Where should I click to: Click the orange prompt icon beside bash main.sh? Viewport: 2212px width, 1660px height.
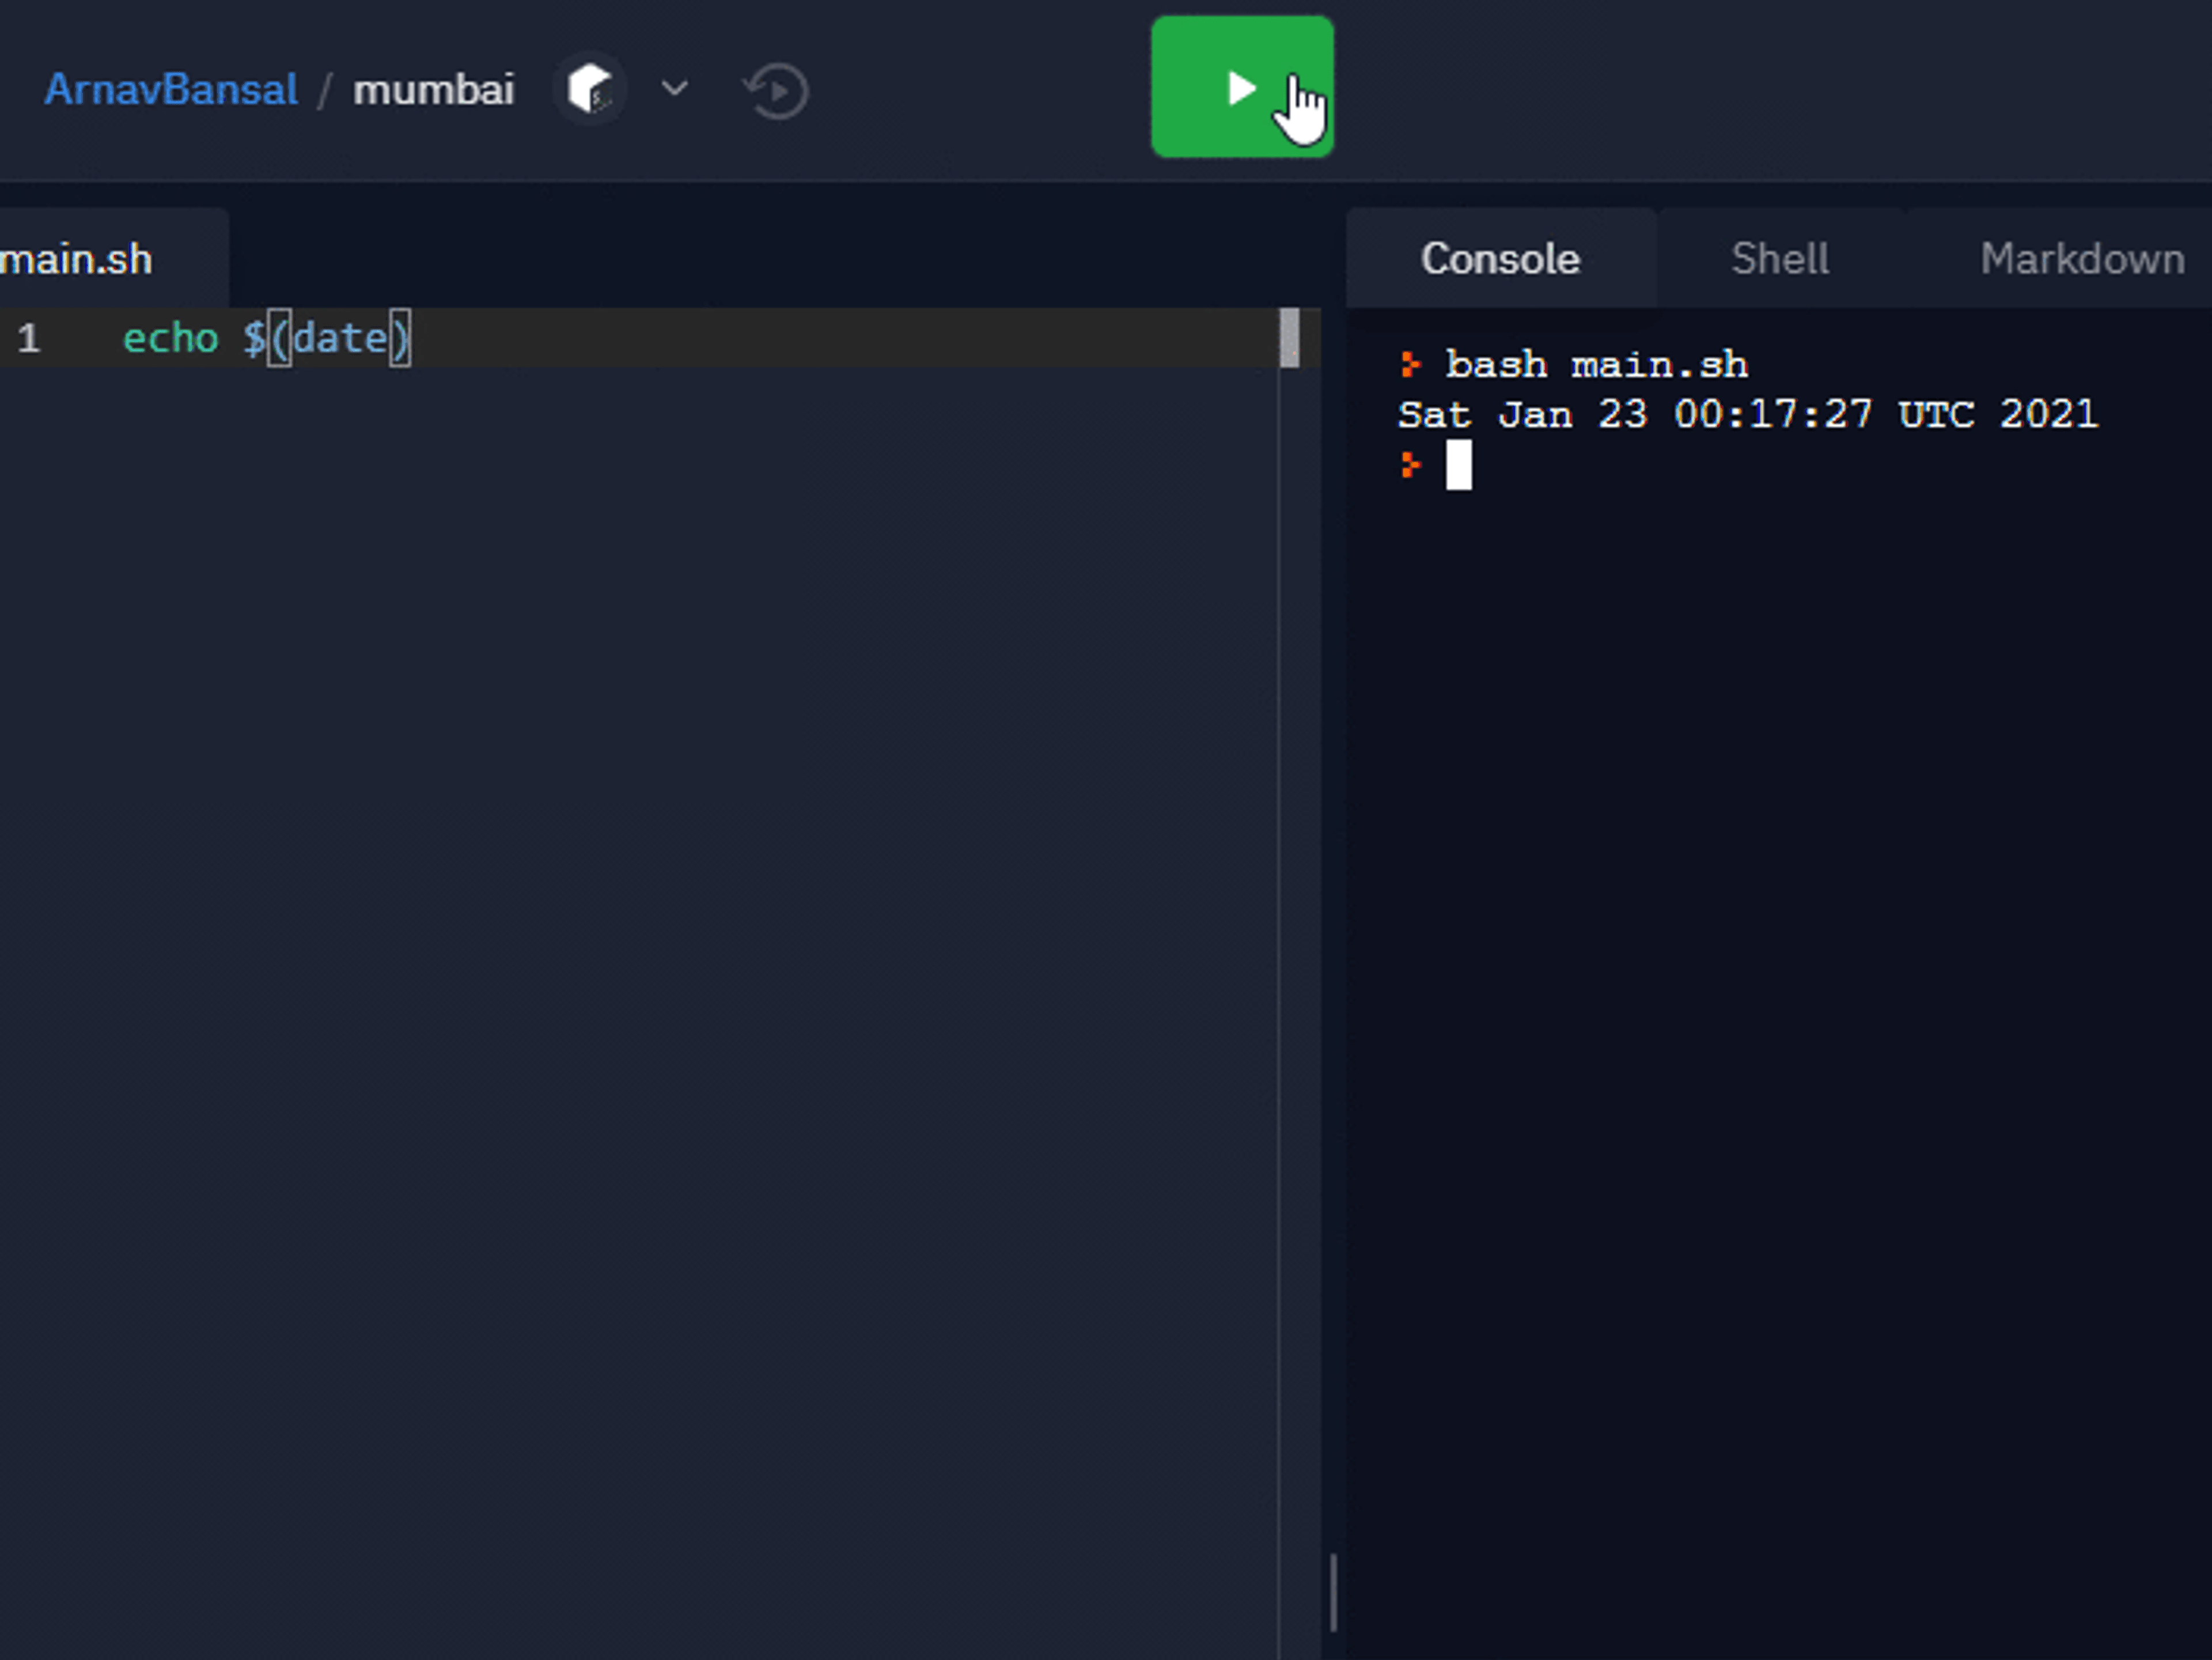[x=1410, y=365]
